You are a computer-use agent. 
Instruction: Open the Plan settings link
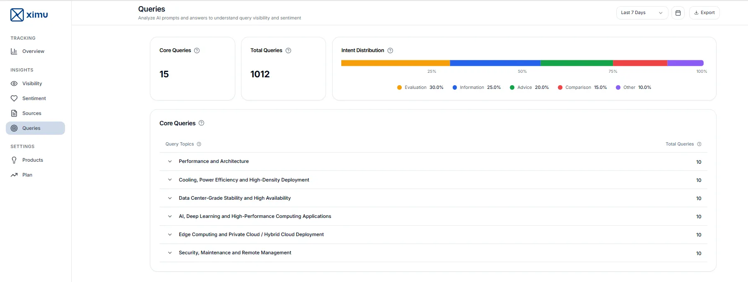point(27,175)
